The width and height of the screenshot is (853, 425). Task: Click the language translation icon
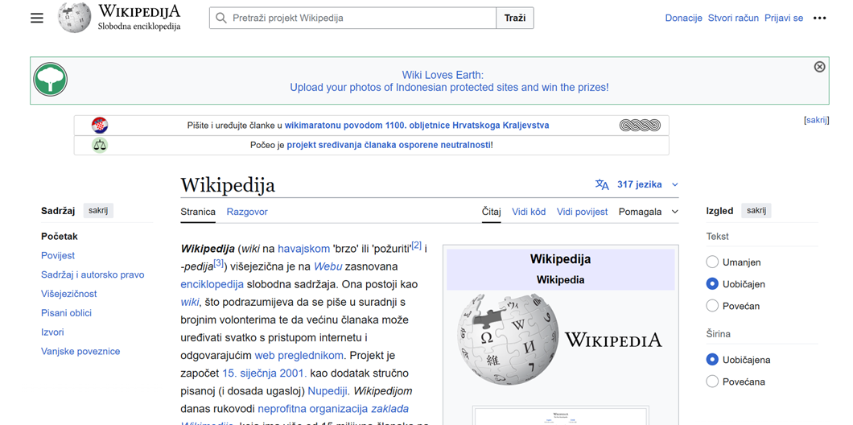click(602, 184)
